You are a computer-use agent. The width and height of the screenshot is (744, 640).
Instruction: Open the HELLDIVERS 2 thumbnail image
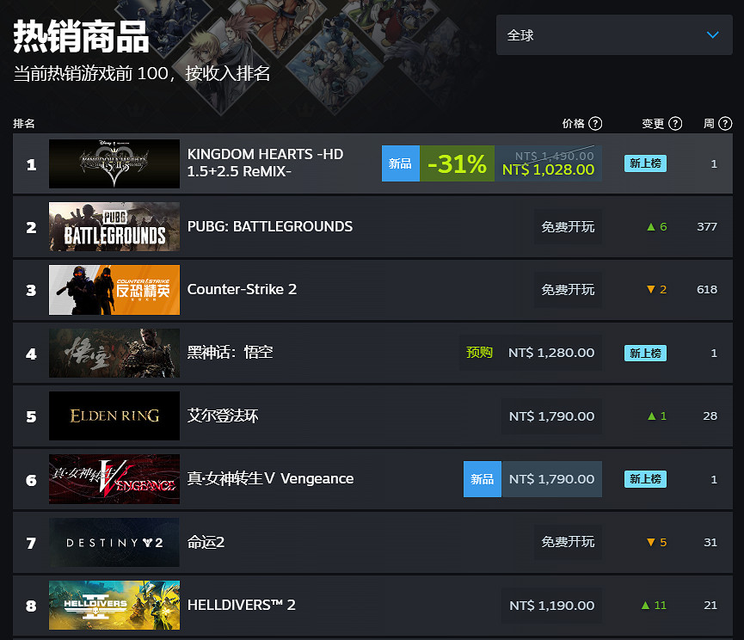coord(114,606)
